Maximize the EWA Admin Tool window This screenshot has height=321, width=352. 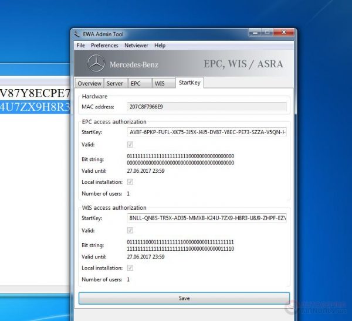(267, 32)
